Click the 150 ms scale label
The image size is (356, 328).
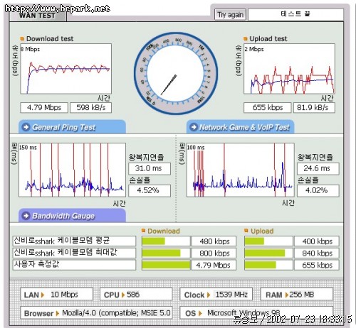pyautogui.click(x=28, y=148)
